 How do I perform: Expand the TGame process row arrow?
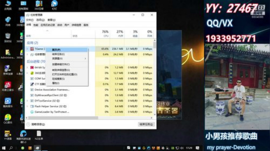[x=27, y=49]
